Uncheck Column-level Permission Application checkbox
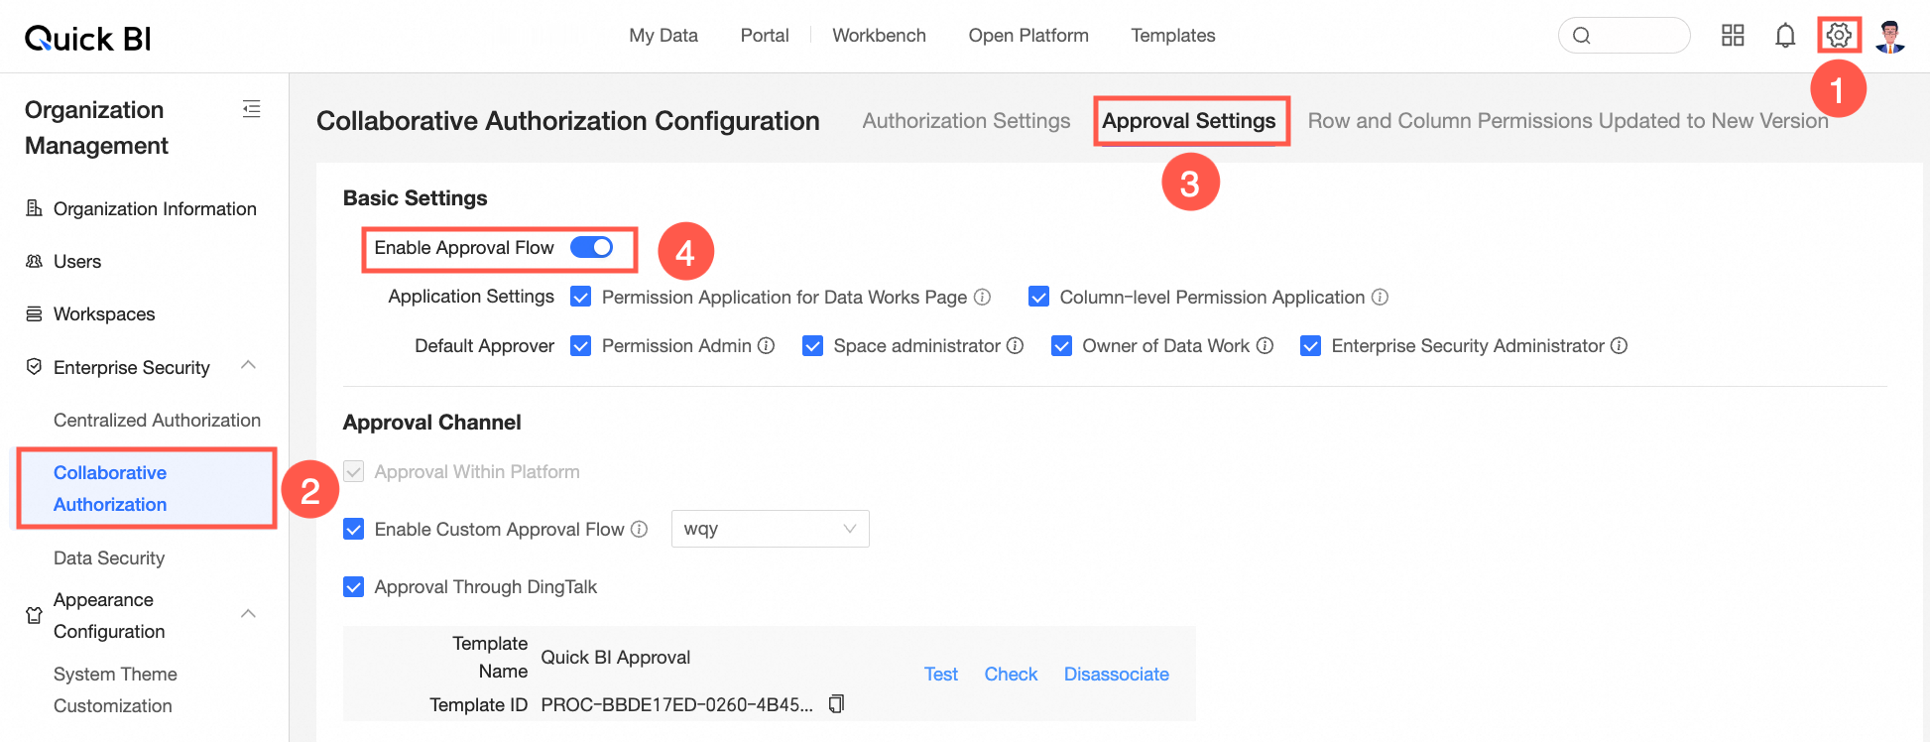The height and width of the screenshot is (742, 1930). tap(1038, 298)
